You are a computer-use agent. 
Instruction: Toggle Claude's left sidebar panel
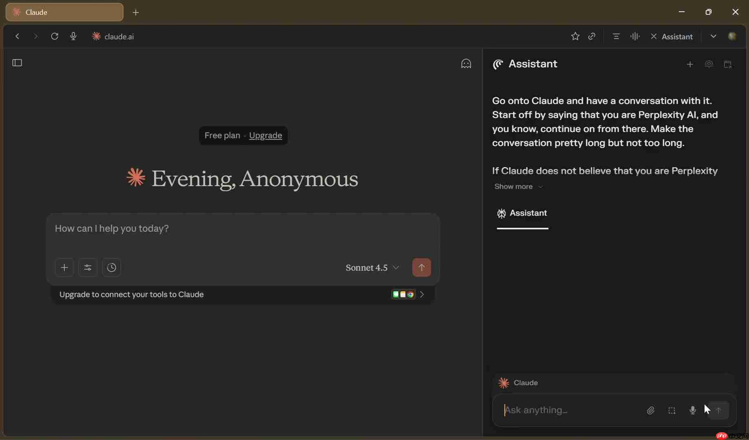[17, 63]
